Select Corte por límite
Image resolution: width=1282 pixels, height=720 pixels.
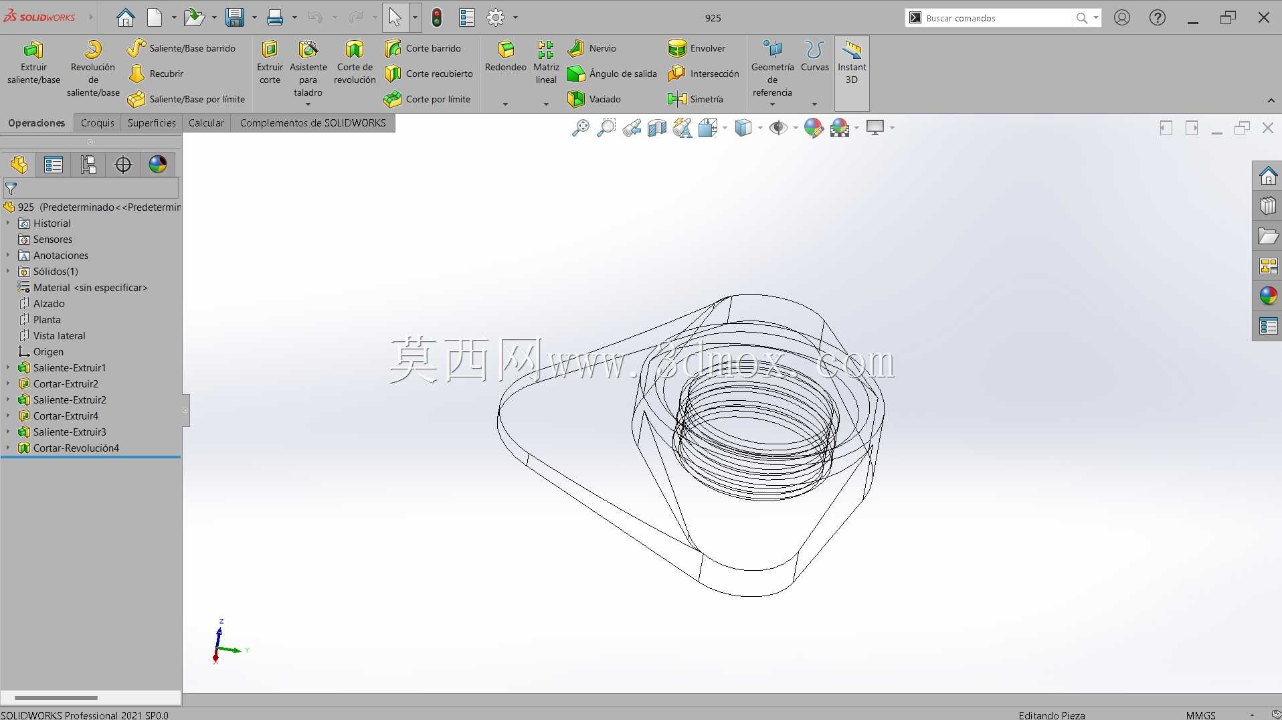tap(428, 99)
